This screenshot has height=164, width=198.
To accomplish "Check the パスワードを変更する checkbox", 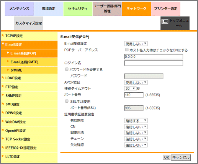I will pyautogui.click(x=67, y=69).
